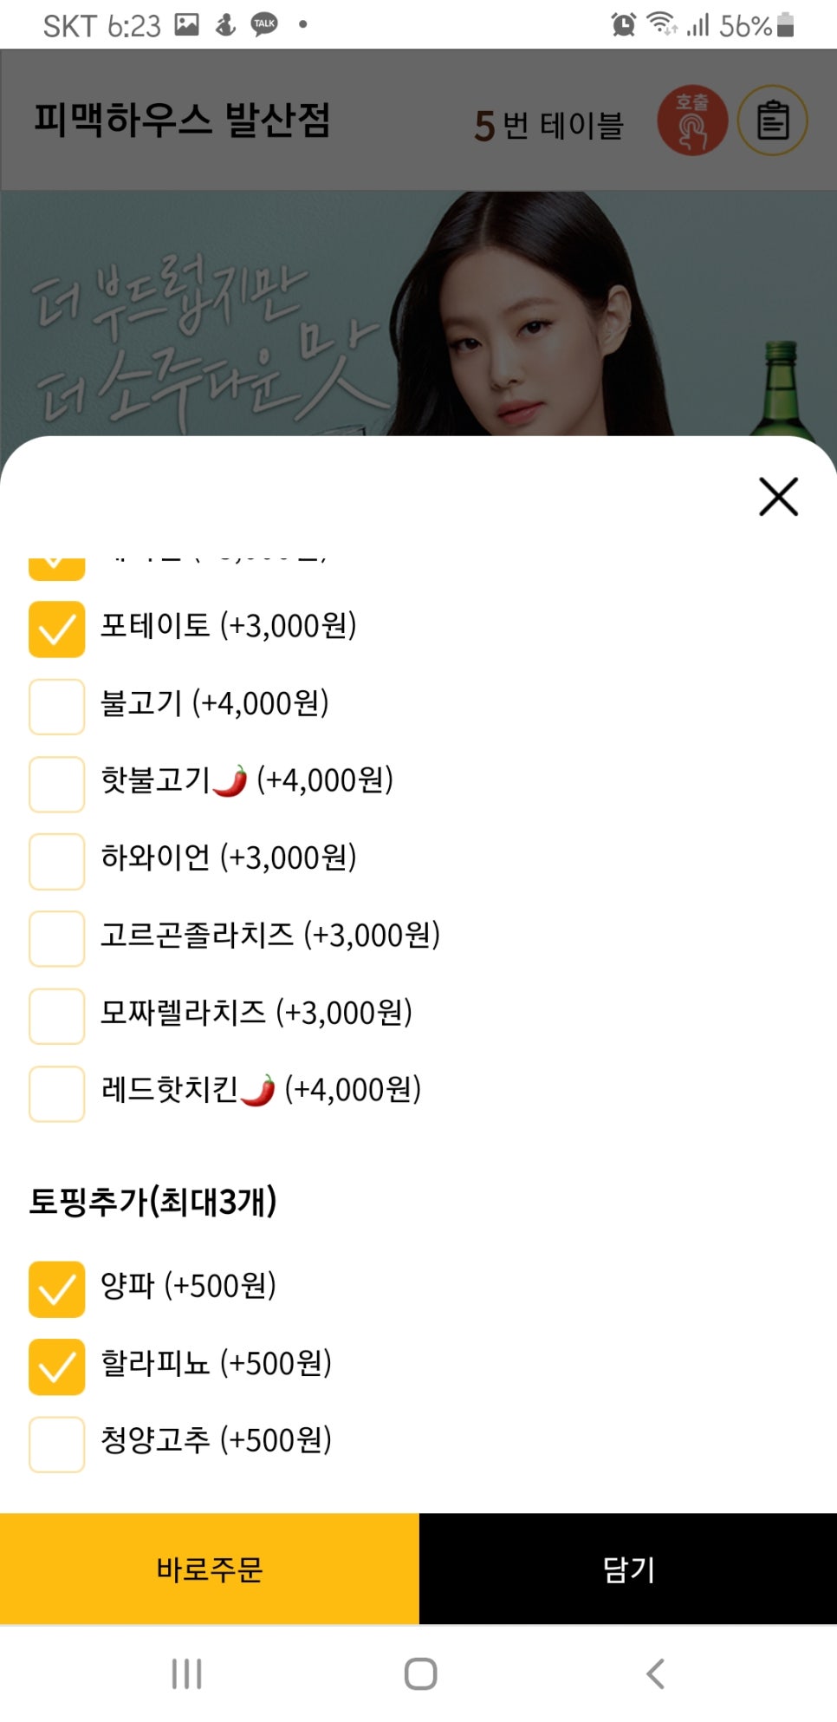The height and width of the screenshot is (1722, 837).
Task: Open the order list clipboard icon
Action: pyautogui.click(x=772, y=121)
